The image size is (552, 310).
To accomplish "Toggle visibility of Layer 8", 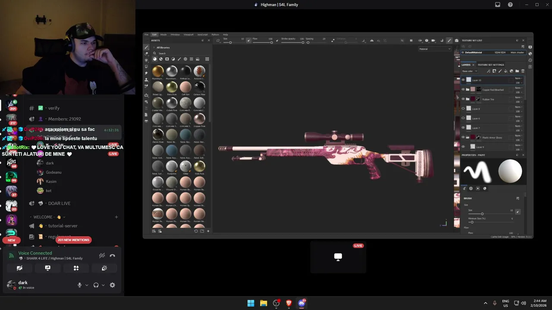I will coord(463,108).
